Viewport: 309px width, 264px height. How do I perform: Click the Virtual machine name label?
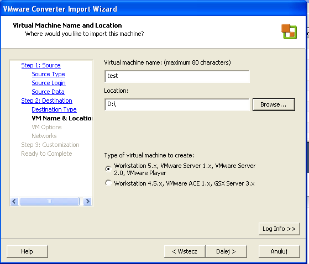click(x=167, y=62)
